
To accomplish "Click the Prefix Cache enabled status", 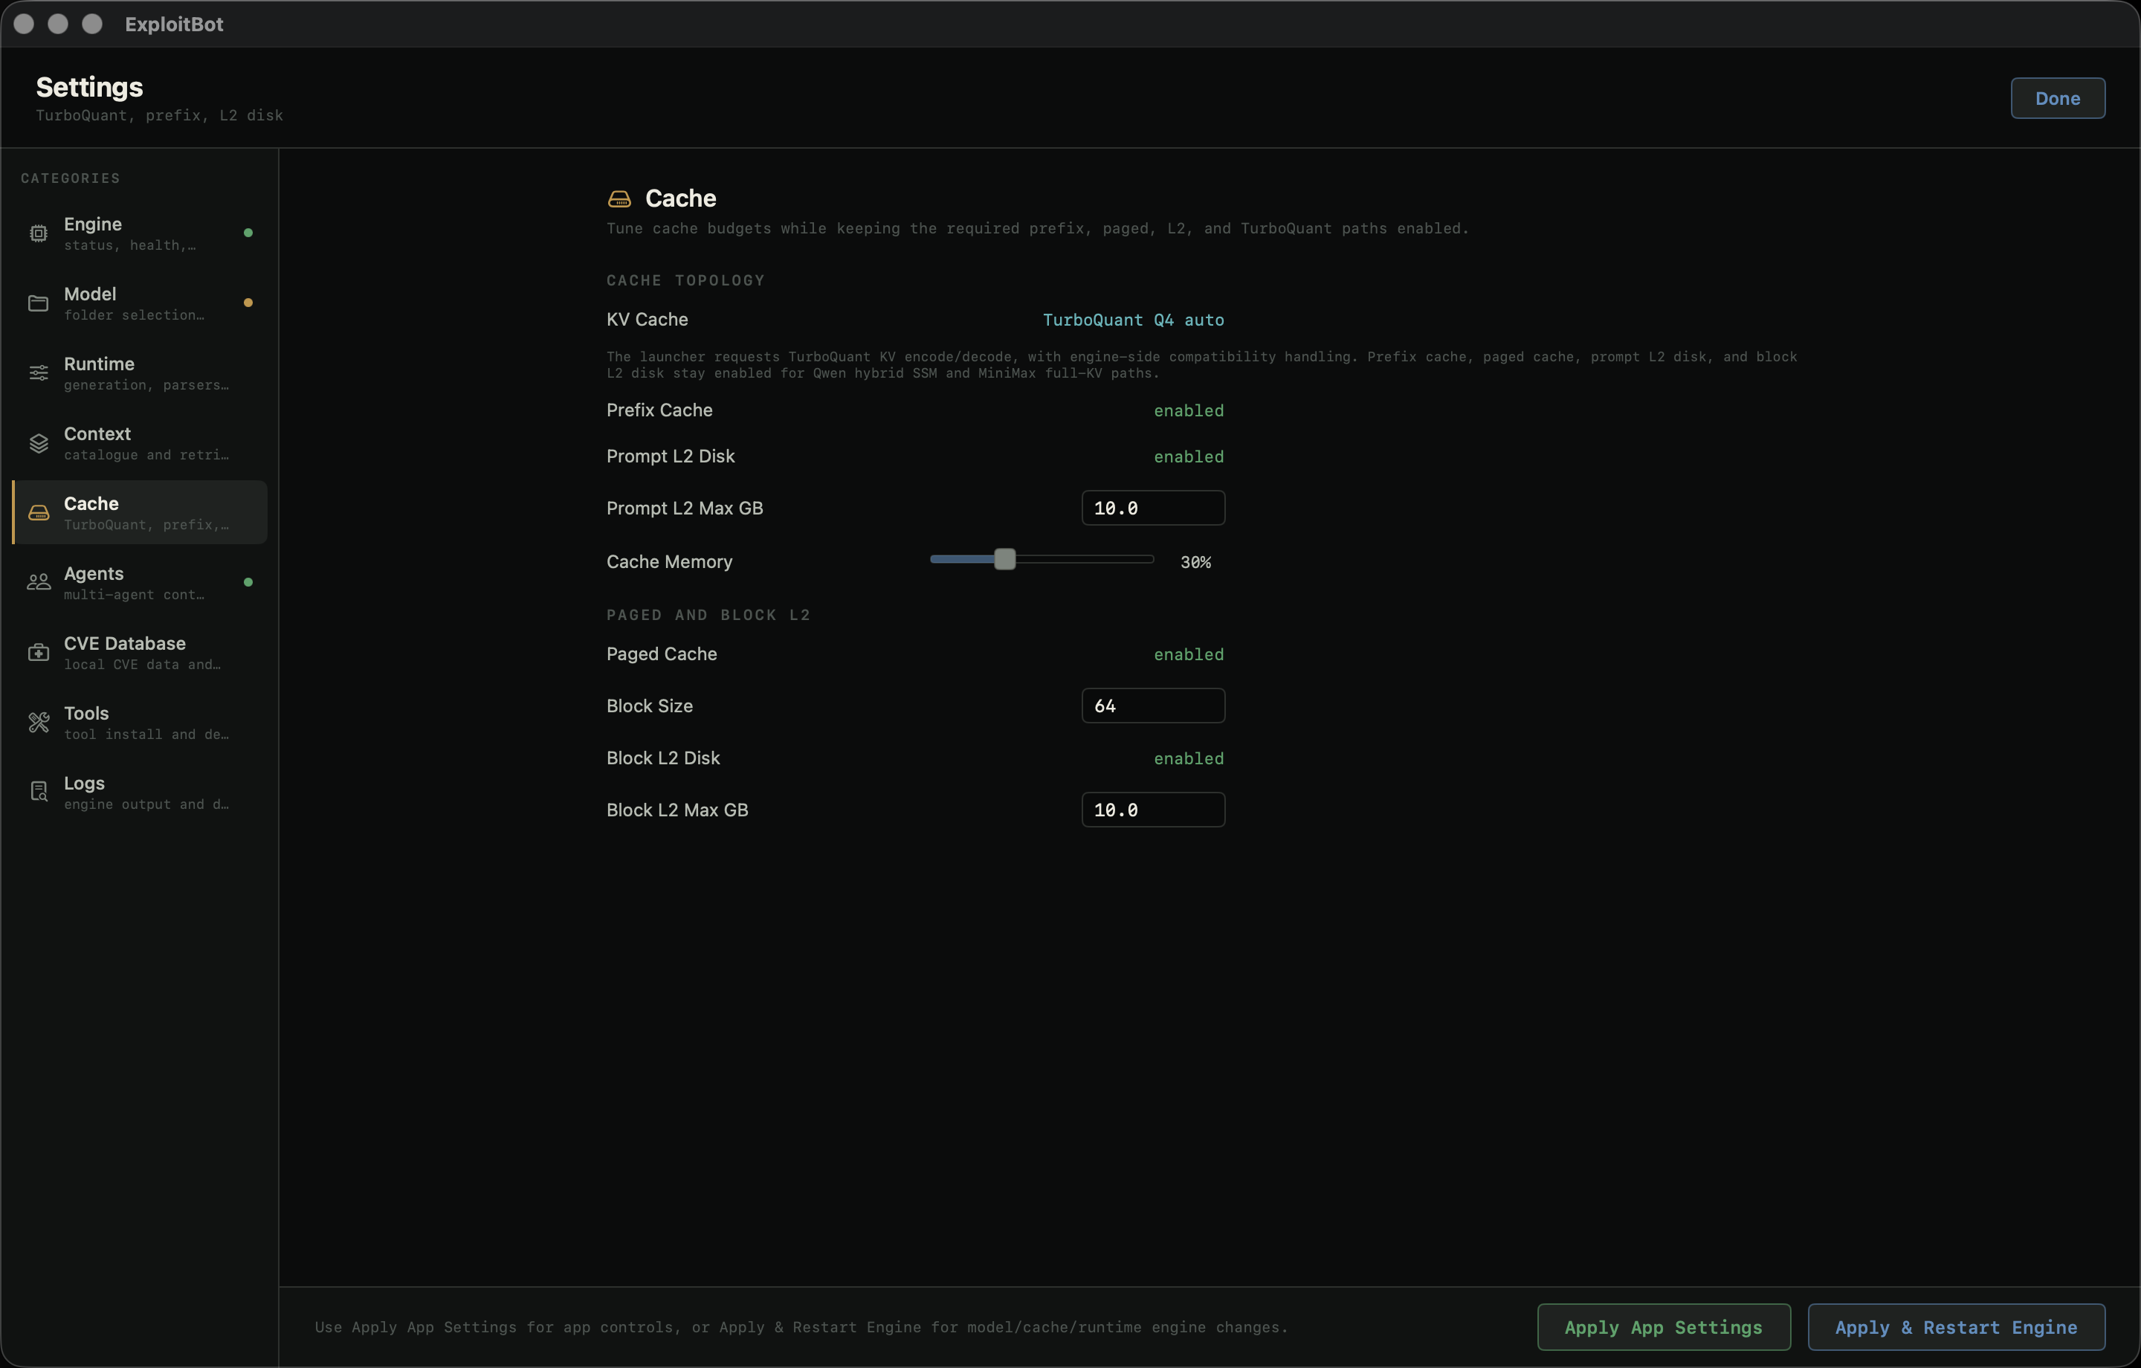I will click(x=1188, y=411).
